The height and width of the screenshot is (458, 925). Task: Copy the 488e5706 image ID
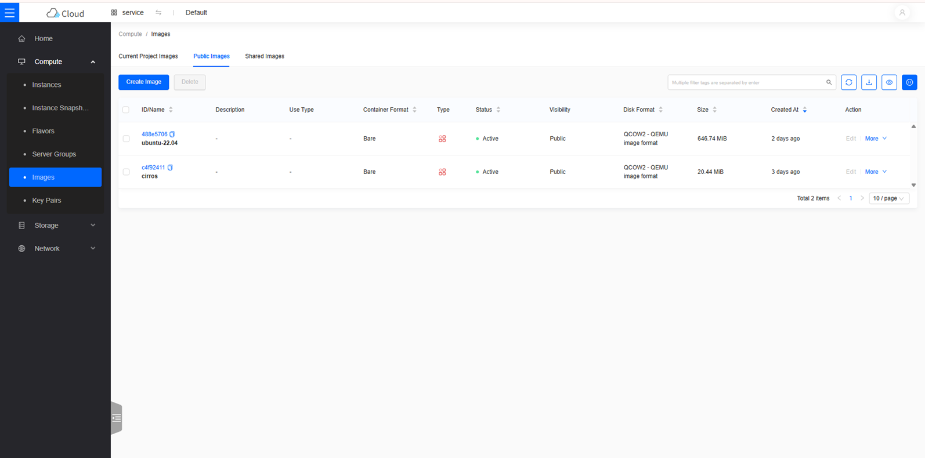(172, 134)
